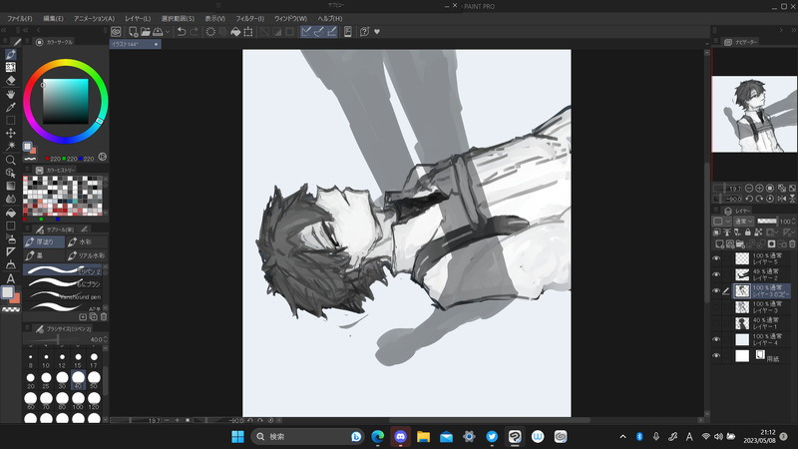
Task: Open Discord from the Windows taskbar
Action: click(401, 436)
